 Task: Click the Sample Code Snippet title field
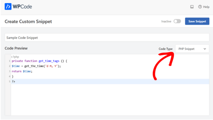click(x=107, y=37)
